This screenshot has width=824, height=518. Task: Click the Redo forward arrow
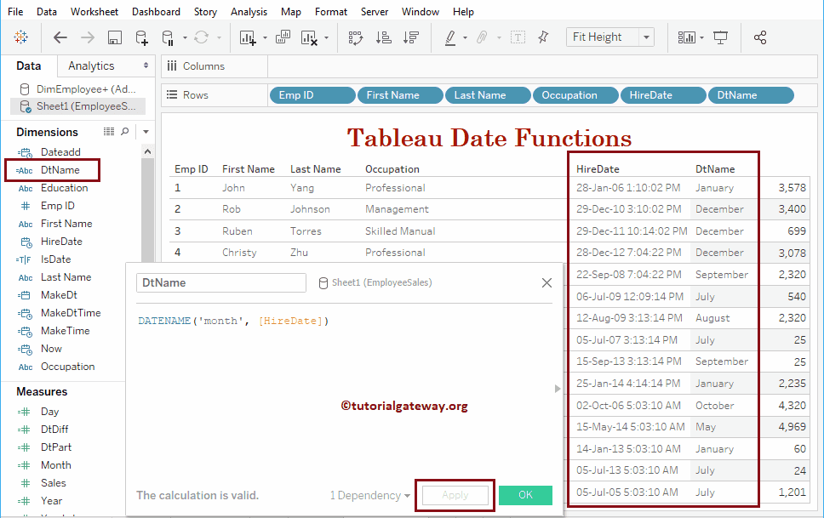coord(88,37)
